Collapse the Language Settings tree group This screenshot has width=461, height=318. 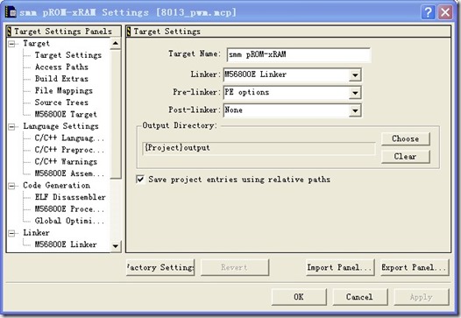pos(11,127)
